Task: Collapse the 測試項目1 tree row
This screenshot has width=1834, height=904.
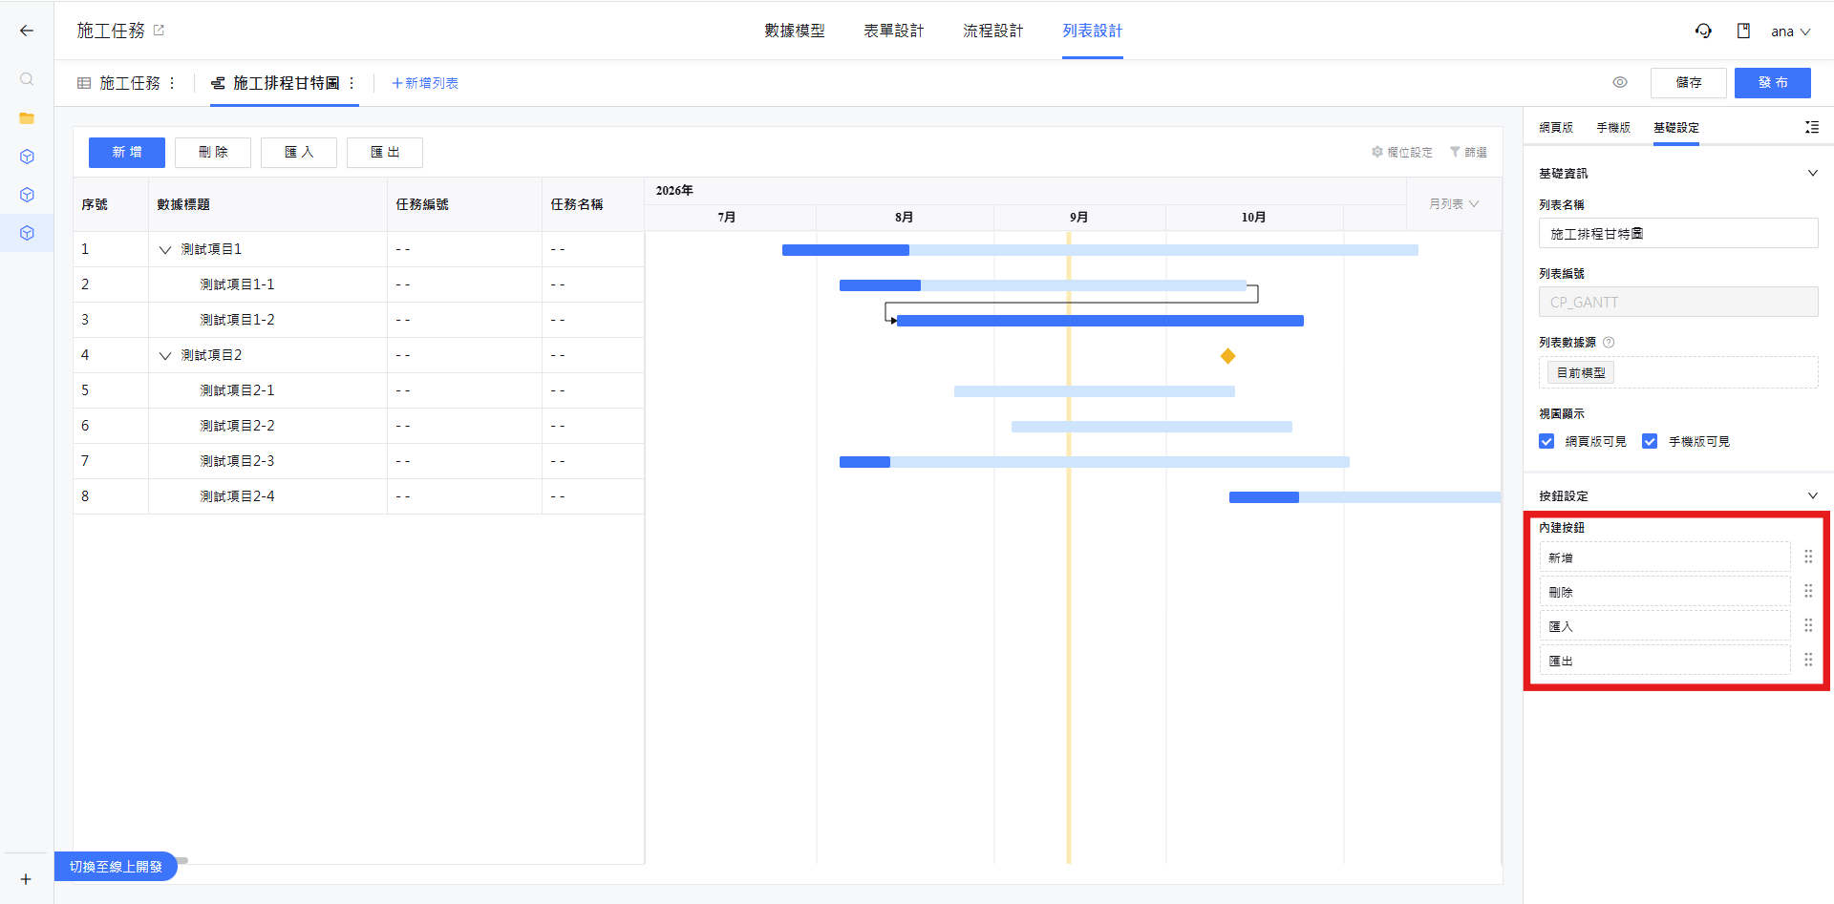Action: tap(165, 249)
